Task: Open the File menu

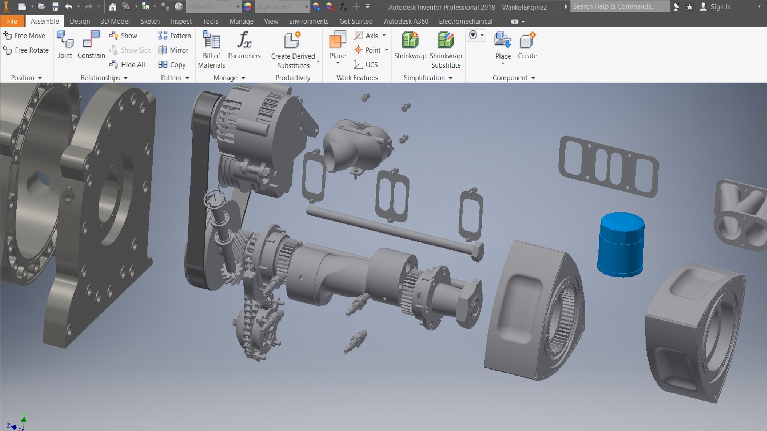Action: [x=12, y=21]
